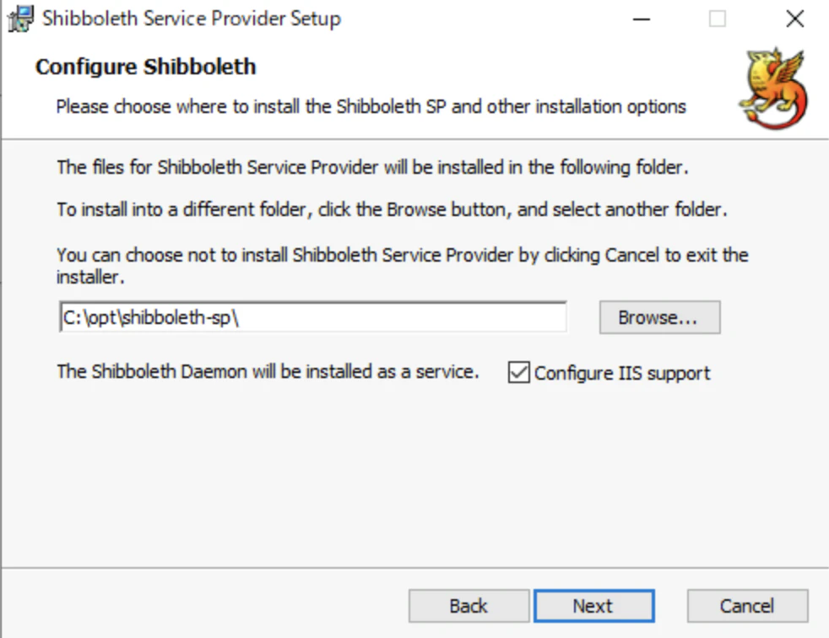Click the 'Please choose where to install' subtitle
The width and height of the screenshot is (829, 638).
(x=371, y=107)
